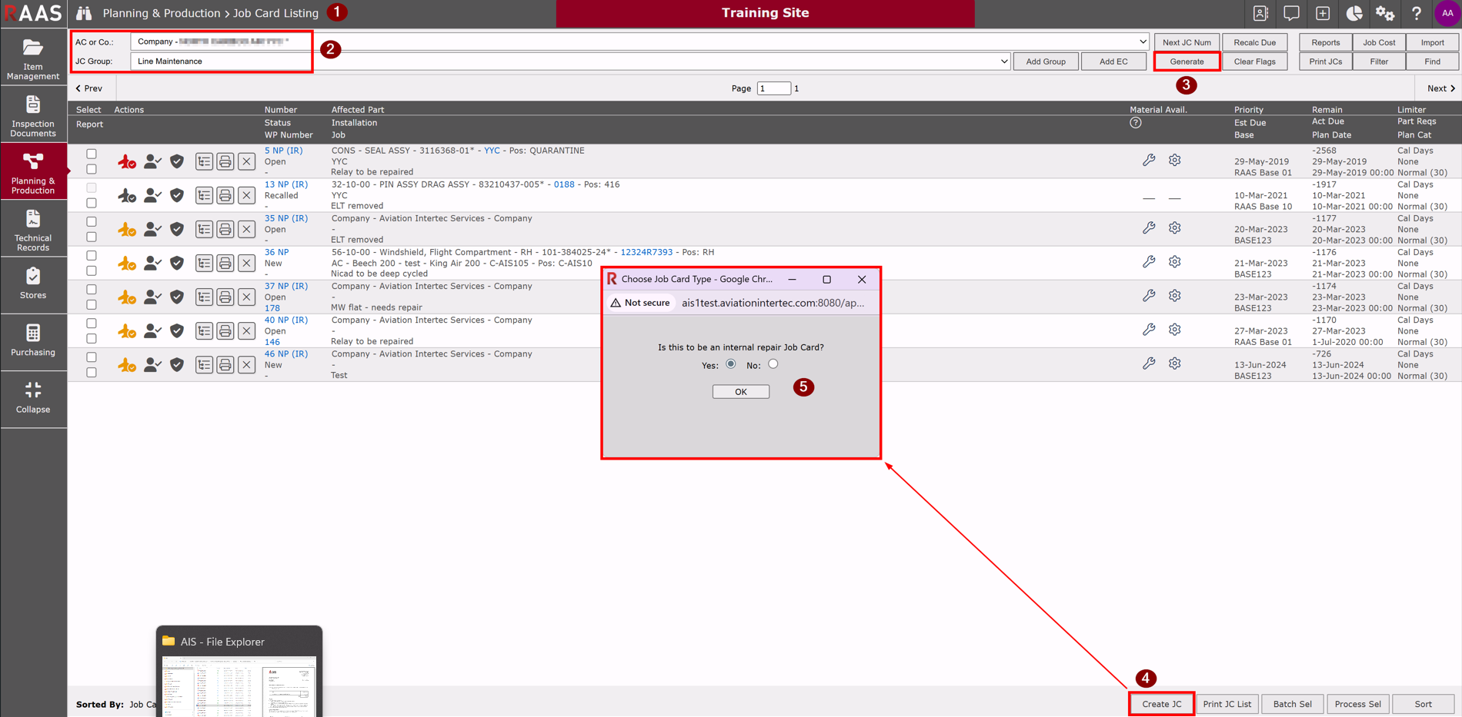Viewport: 1462px width, 717px height.
Task: Click gear icon for job card 40 NP (IR)
Action: [1175, 329]
